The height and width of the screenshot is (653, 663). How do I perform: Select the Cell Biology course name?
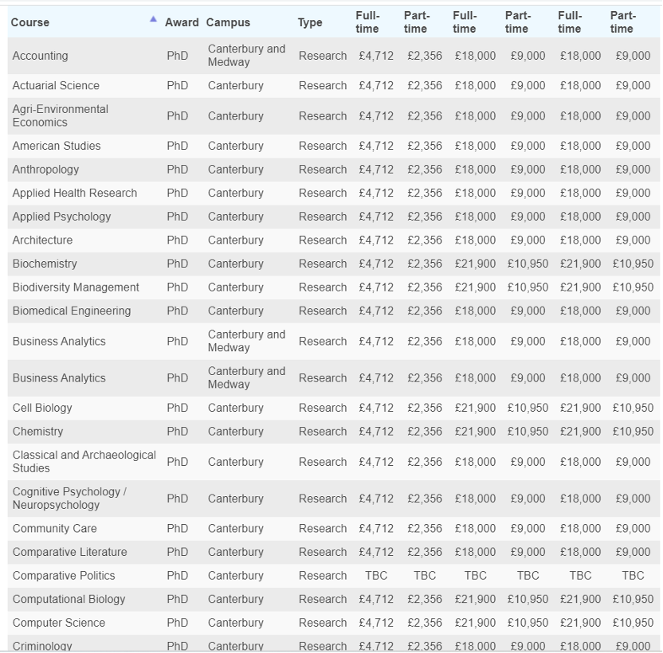pyautogui.click(x=42, y=408)
